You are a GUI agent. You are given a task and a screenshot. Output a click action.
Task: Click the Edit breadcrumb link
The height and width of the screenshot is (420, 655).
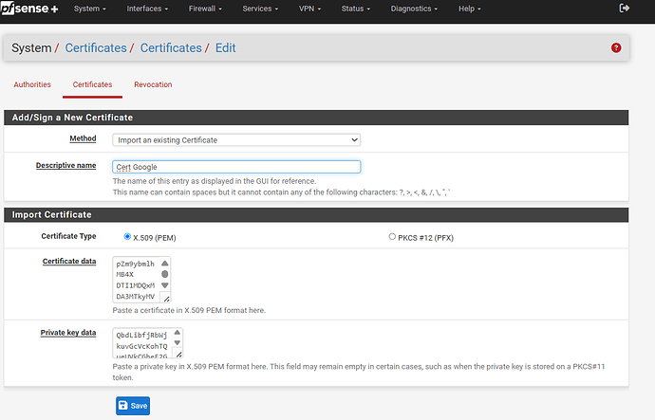pyautogui.click(x=226, y=48)
